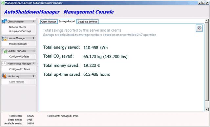Click the Total money saved label
The image size is (210, 127).
point(61,65)
